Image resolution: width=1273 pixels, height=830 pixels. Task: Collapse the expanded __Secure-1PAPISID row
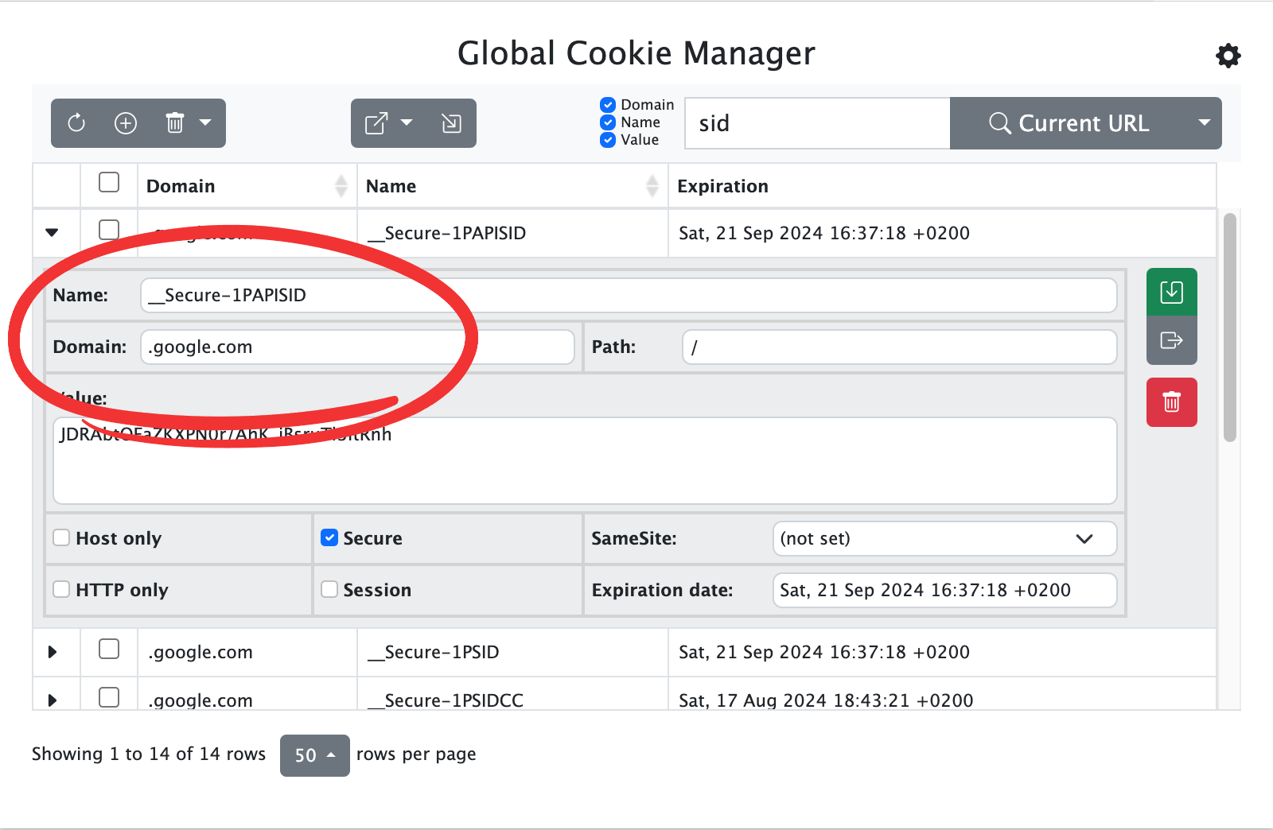52,233
